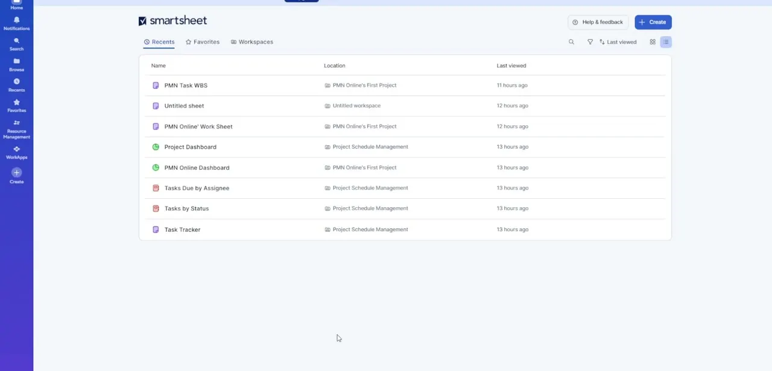This screenshot has width=772, height=371.
Task: Click PMN Online' Work Sheet icon
Action: pos(156,126)
